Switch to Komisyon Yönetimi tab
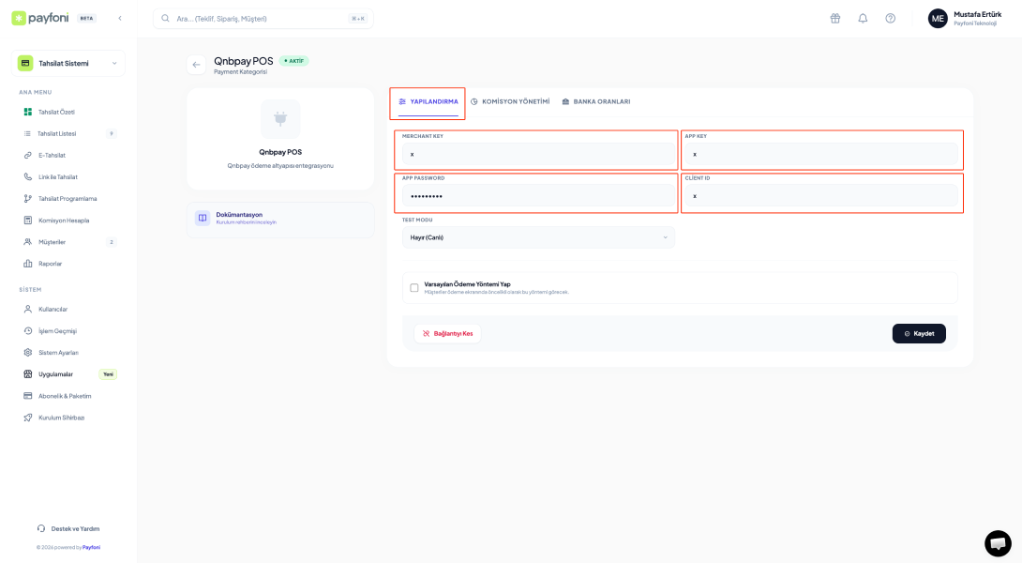 (x=510, y=101)
